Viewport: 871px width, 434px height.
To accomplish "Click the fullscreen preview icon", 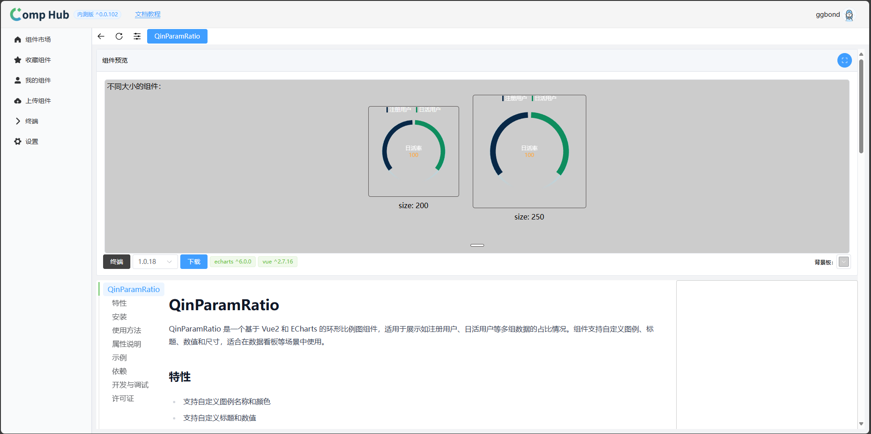I will coord(844,60).
